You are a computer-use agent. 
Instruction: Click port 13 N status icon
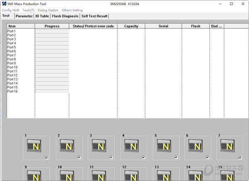164,176
